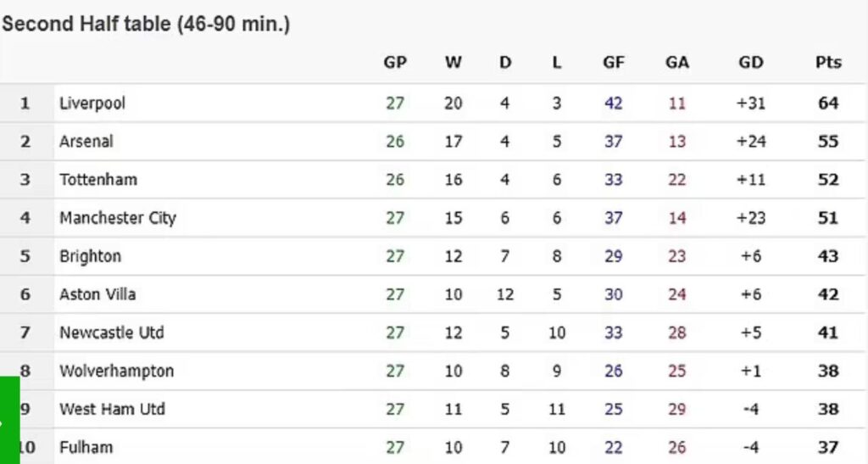This screenshot has width=868, height=464.
Task: Open the Liverpool team link
Action: [92, 103]
